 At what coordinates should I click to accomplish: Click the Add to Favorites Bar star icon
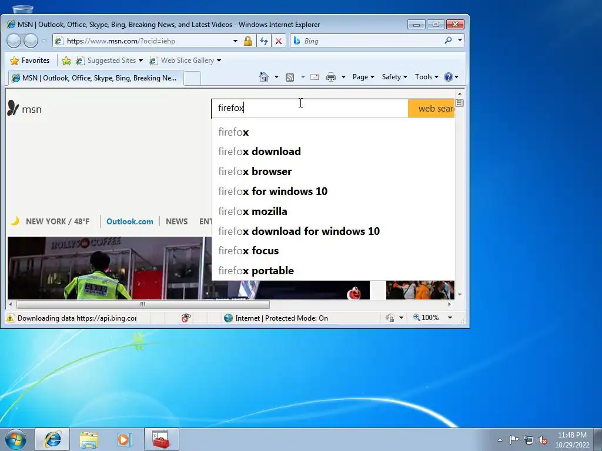[66, 60]
